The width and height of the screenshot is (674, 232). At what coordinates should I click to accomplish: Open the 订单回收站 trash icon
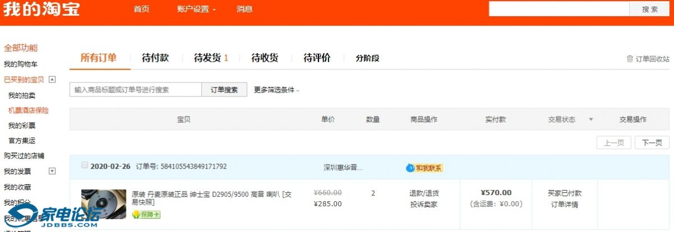pyautogui.click(x=630, y=59)
